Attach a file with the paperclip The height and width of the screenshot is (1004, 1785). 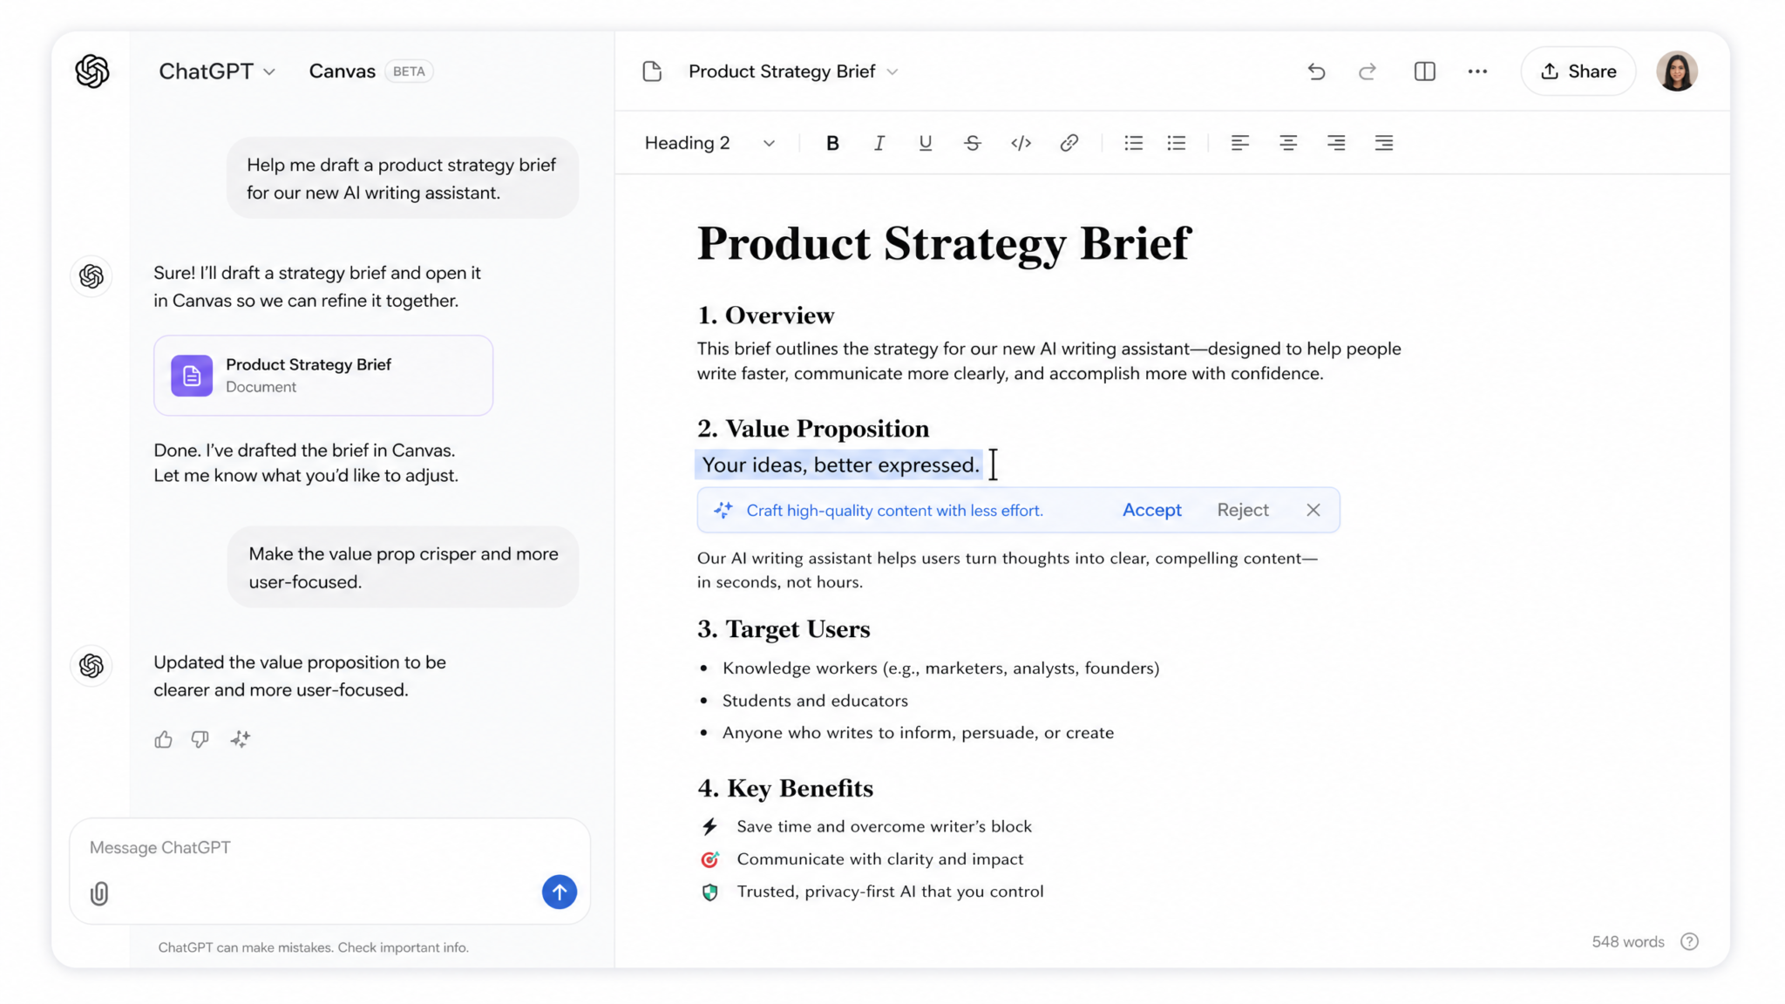point(99,893)
